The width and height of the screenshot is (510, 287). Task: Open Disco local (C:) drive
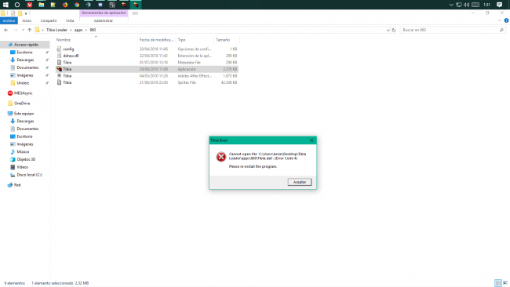[29, 175]
